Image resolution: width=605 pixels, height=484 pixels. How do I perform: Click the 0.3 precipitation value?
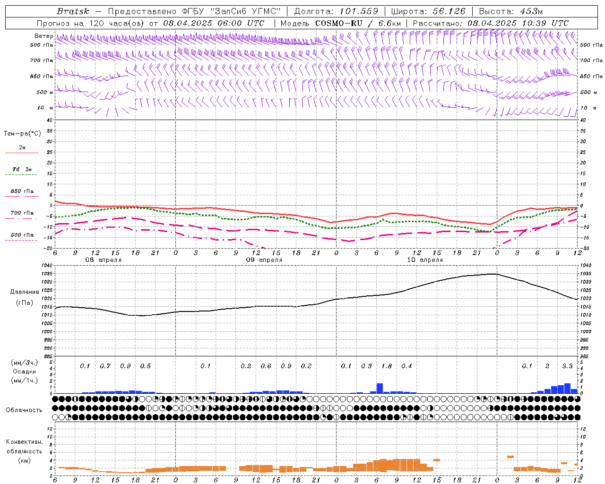click(366, 366)
